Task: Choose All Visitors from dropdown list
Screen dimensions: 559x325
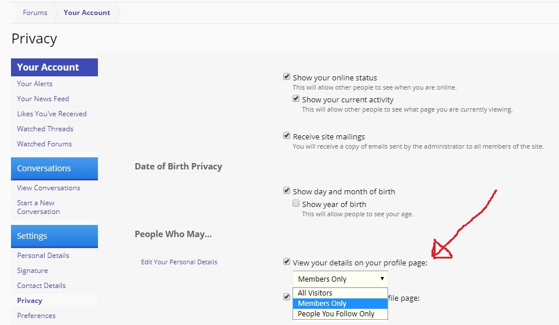Action: (315, 293)
